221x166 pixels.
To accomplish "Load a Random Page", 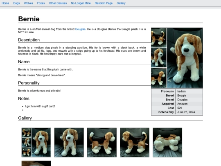I will coord(104,3).
